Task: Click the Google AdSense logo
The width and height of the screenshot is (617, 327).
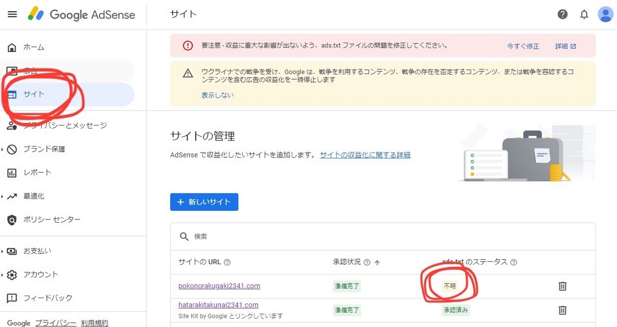Action: [x=81, y=14]
